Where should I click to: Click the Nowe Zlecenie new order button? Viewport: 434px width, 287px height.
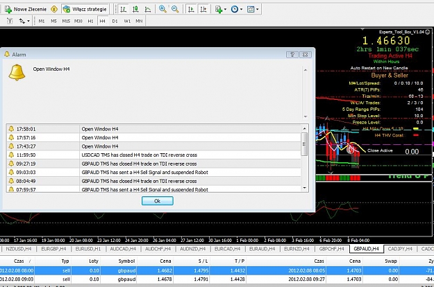26,9
